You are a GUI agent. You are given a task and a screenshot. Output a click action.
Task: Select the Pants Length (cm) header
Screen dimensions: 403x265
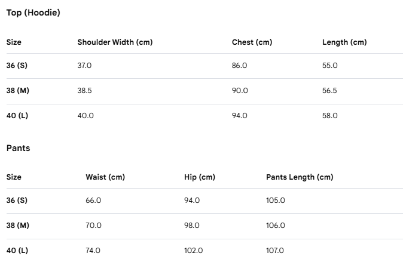(300, 177)
